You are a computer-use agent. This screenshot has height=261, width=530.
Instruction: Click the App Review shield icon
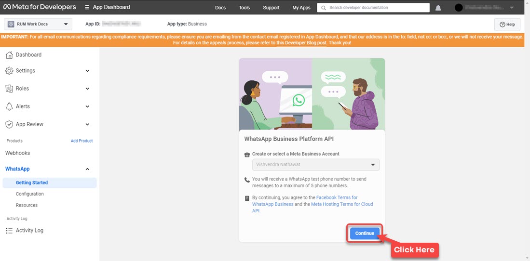10,124
